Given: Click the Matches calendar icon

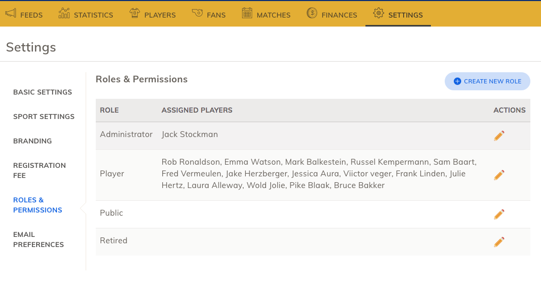Looking at the screenshot, I should (247, 13).
